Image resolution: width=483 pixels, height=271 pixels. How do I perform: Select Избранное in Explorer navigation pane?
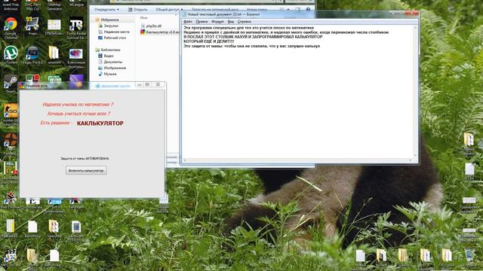click(107, 20)
